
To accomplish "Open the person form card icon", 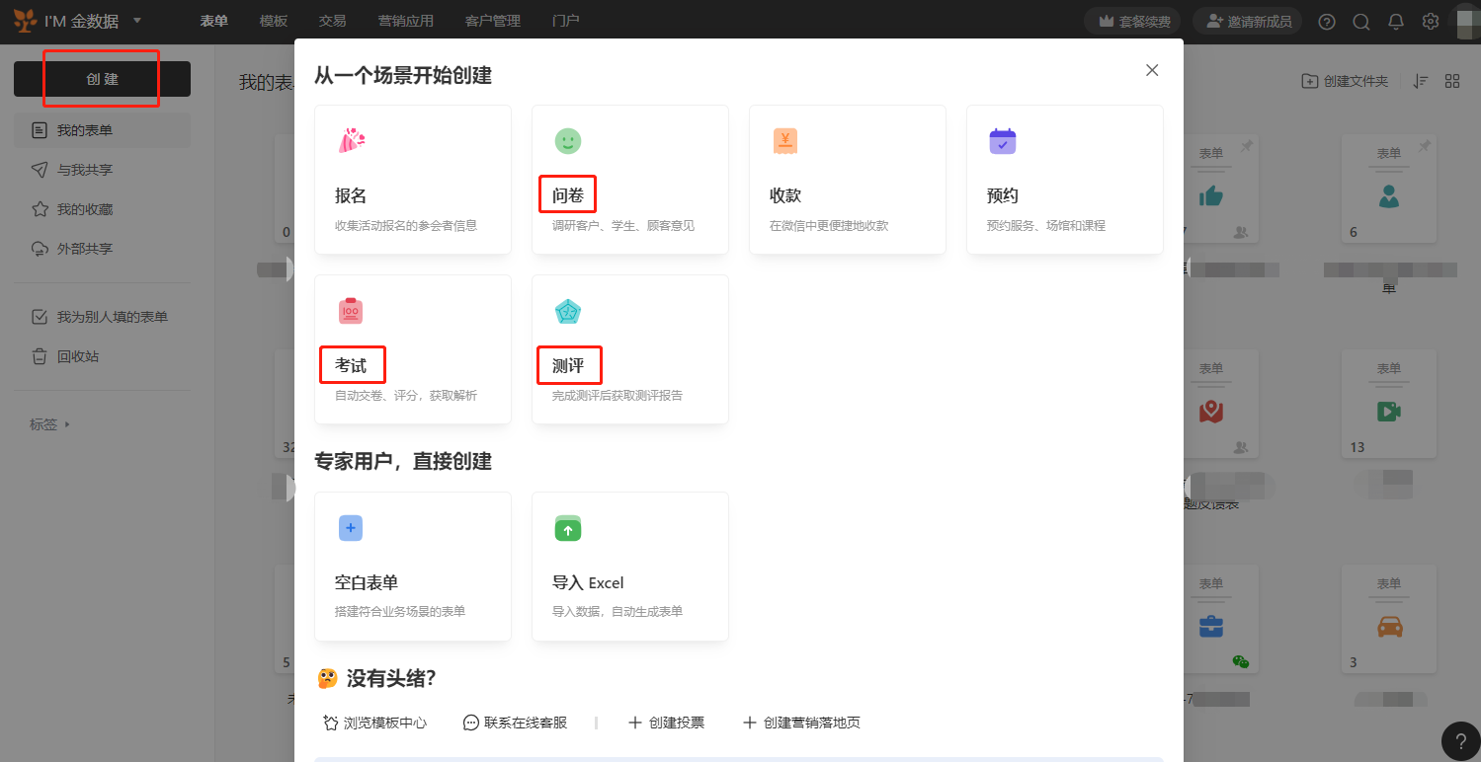I will tap(1389, 196).
